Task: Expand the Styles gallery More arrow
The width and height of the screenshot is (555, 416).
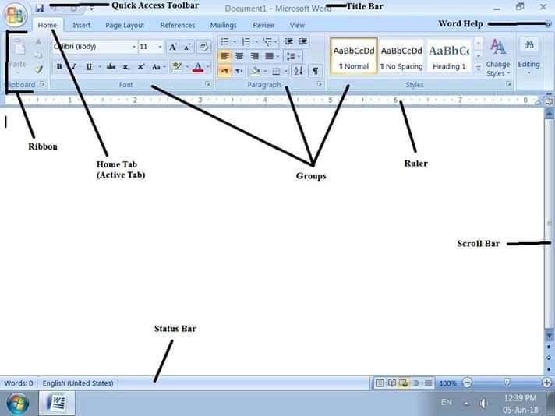Action: [x=478, y=68]
